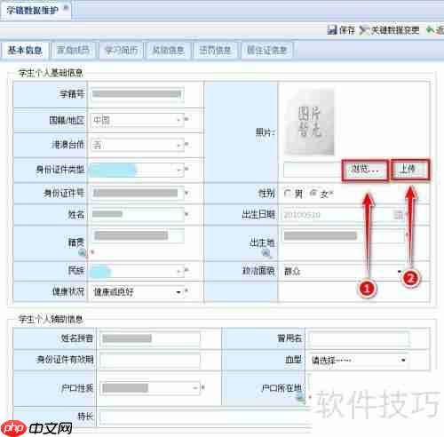
Task: Click the 籍贯 input field
Action: tap(138, 236)
